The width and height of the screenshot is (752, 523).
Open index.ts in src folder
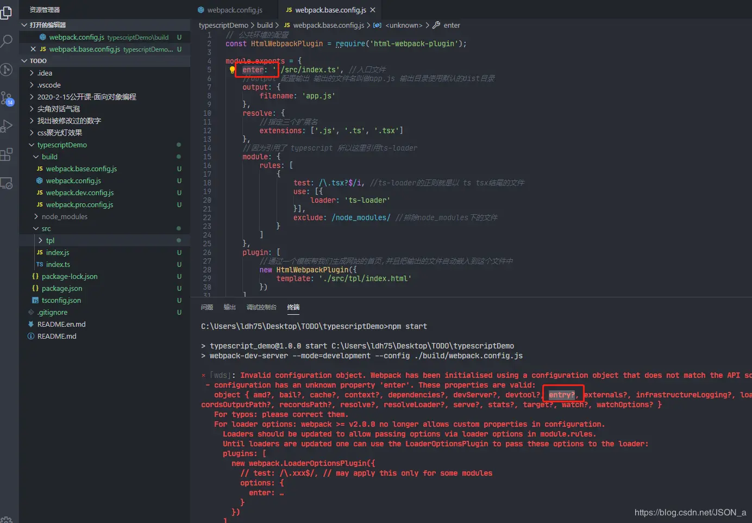pos(104,264)
